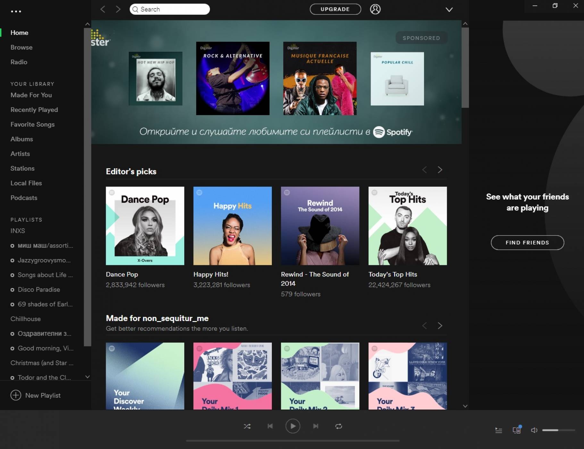Mute the volume speaker icon
Screen dimensions: 584x449
534,430
